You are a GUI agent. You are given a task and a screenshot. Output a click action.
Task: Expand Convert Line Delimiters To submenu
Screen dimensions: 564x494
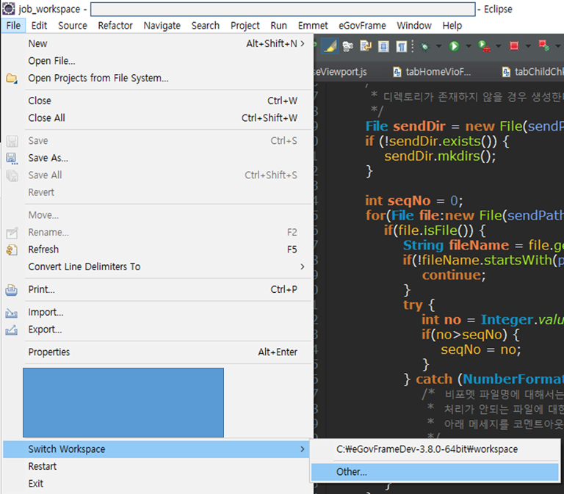point(156,266)
